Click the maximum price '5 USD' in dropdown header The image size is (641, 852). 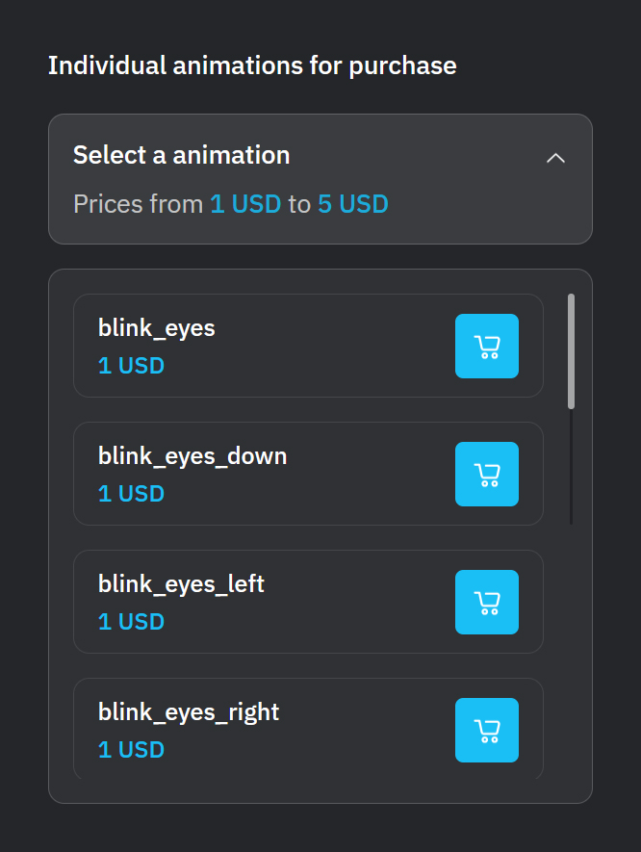coord(352,204)
